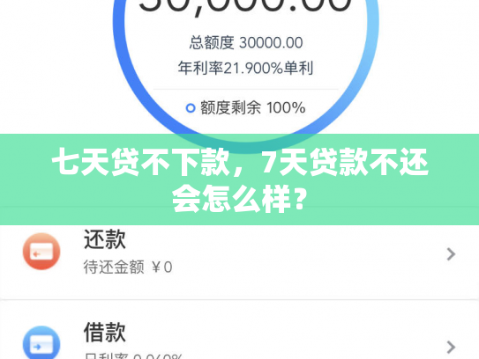This screenshot has height=359, width=479.
Task: Open the 还款 row chevron arrow
Action: [451, 254]
